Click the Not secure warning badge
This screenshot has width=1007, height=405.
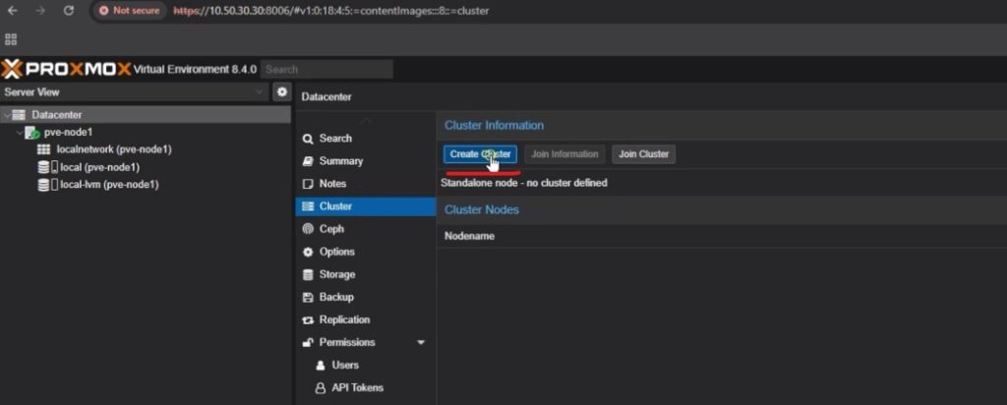[130, 11]
